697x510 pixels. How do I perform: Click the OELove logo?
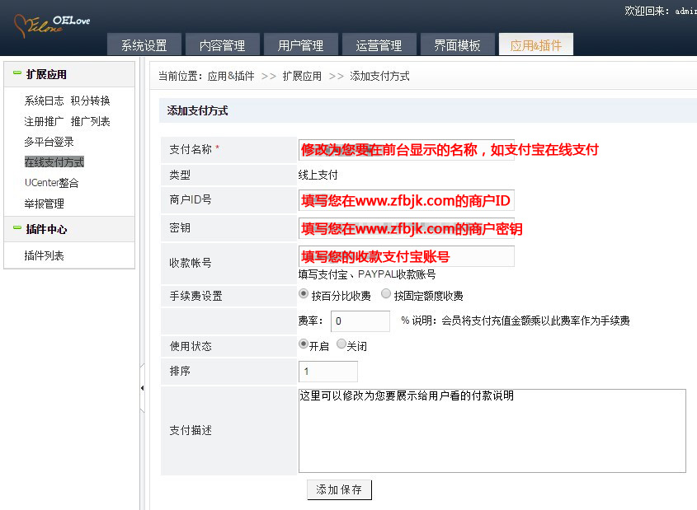(x=52, y=25)
